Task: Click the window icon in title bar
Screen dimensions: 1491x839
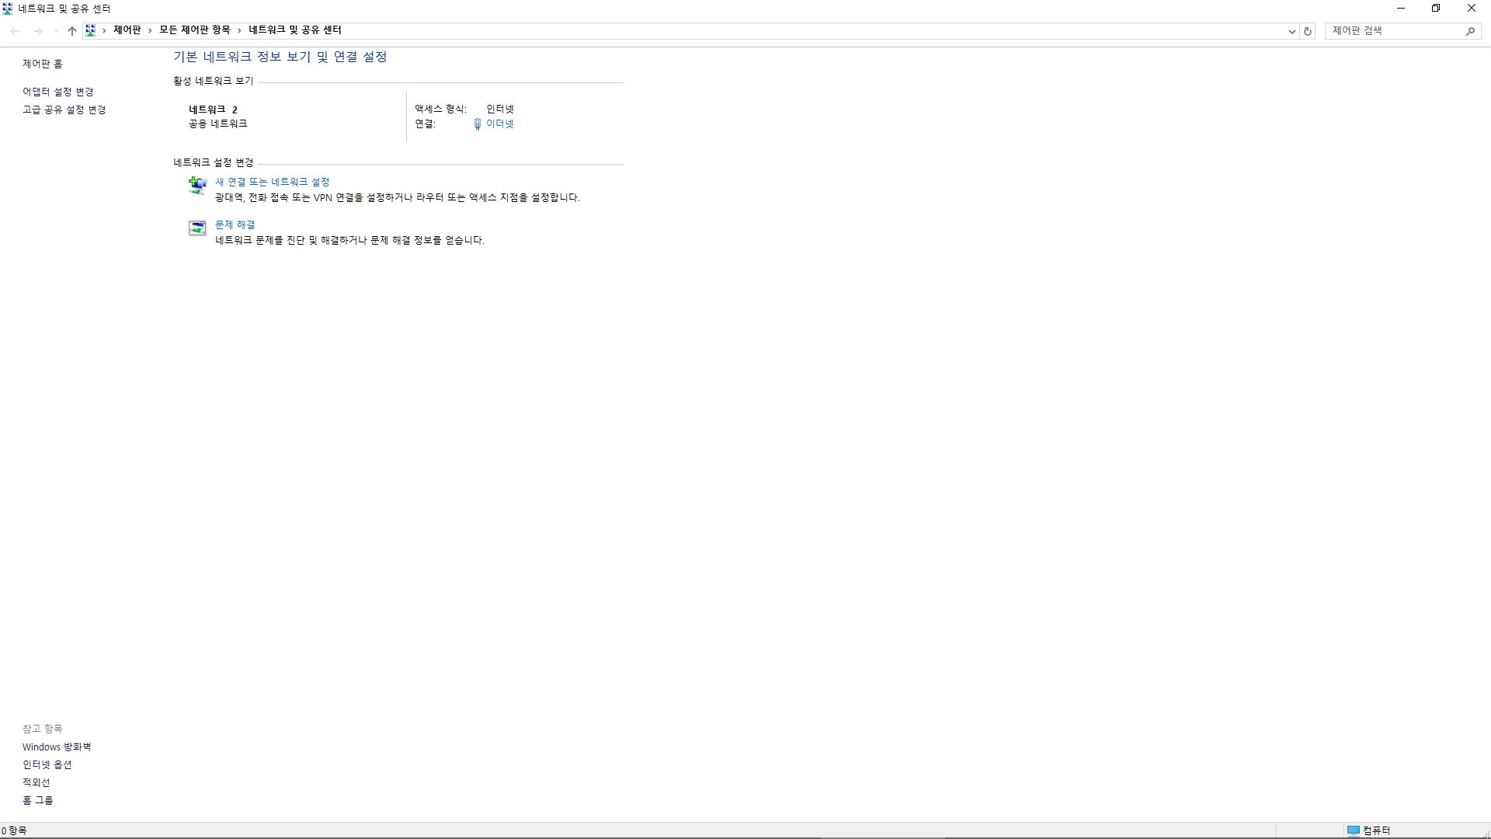Action: click(x=8, y=9)
